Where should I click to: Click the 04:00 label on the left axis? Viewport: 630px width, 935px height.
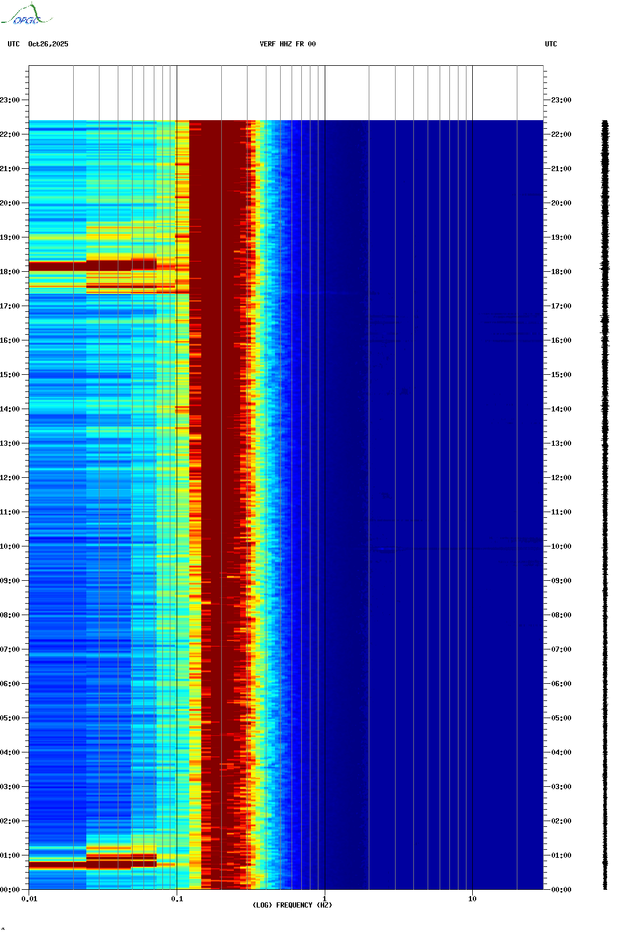click(10, 752)
